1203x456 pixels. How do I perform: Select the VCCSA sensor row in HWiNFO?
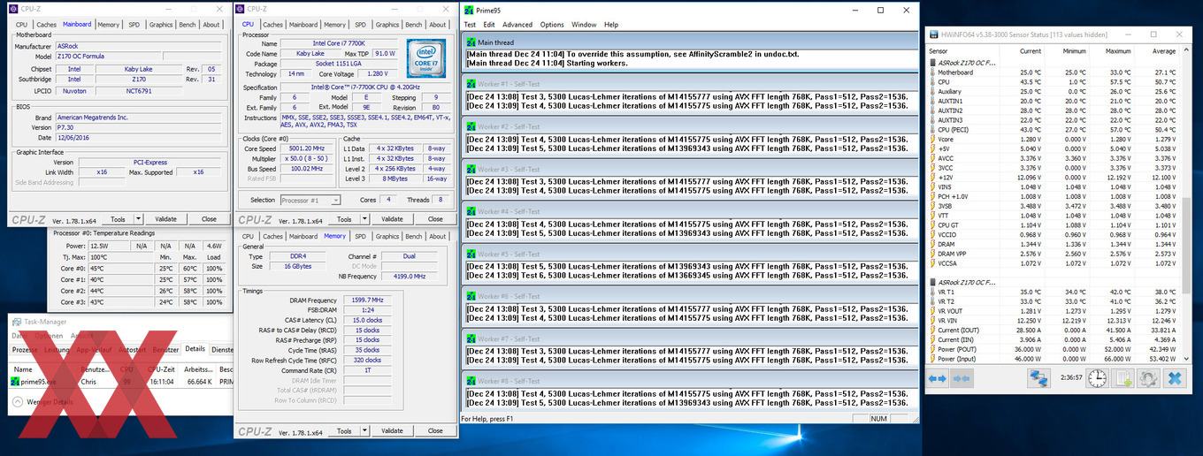tap(1053, 263)
